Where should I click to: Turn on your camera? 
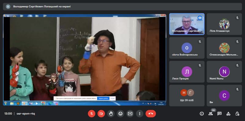pos(101,114)
